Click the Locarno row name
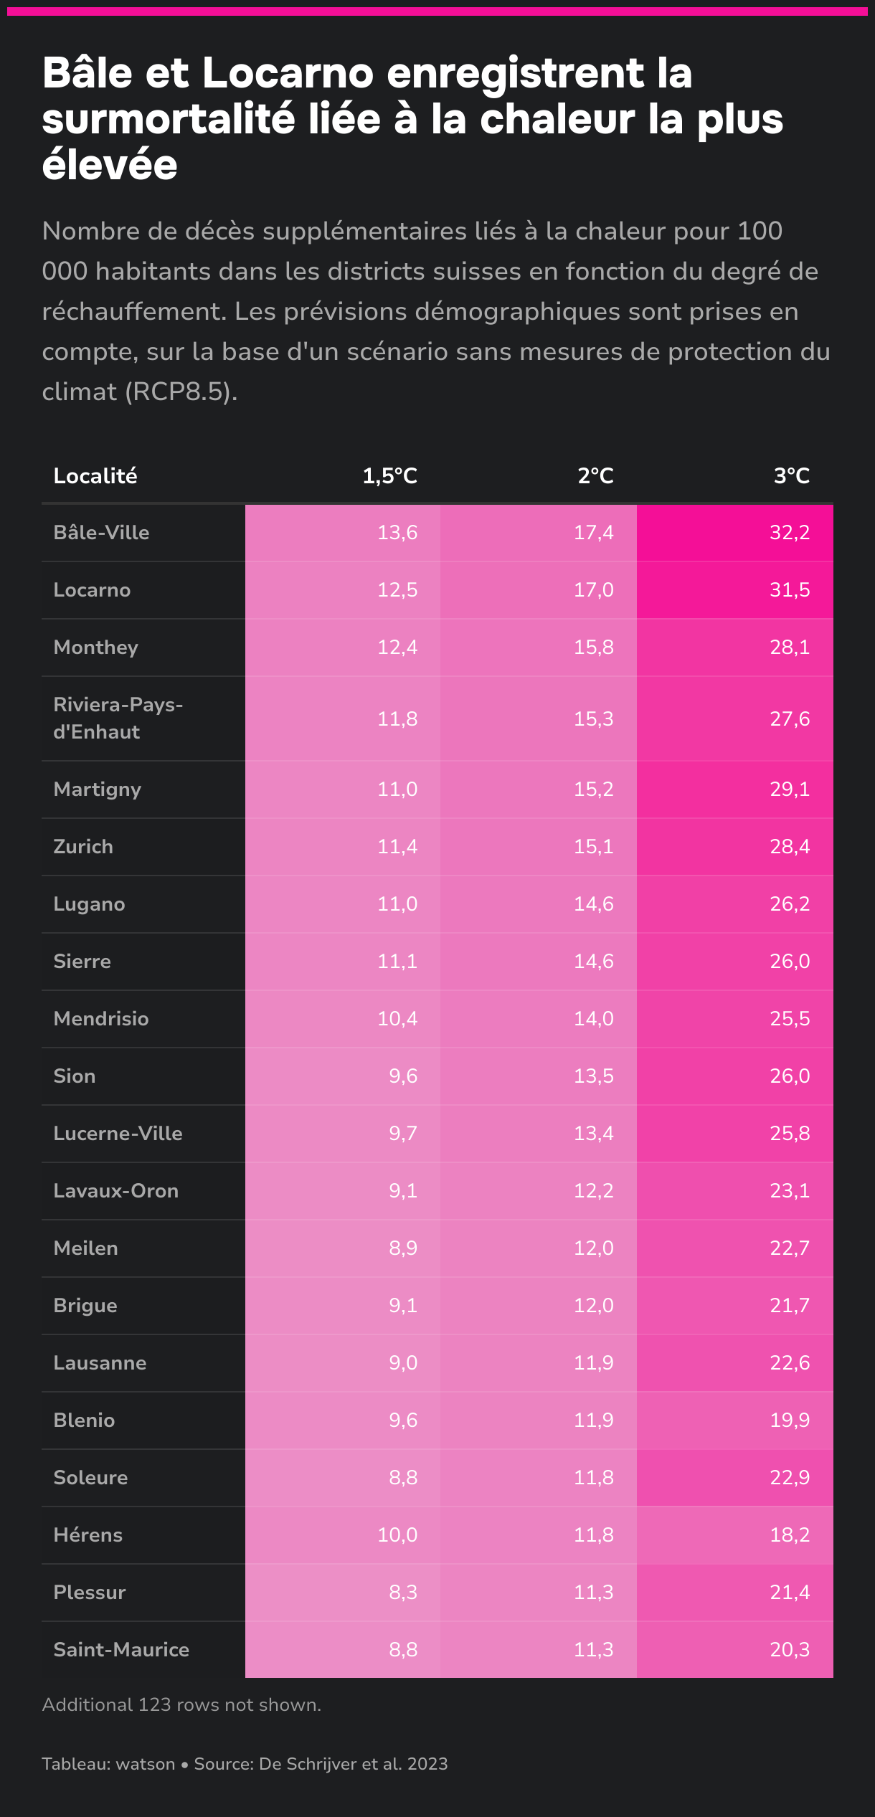Viewport: 875px width, 1817px height. click(92, 590)
